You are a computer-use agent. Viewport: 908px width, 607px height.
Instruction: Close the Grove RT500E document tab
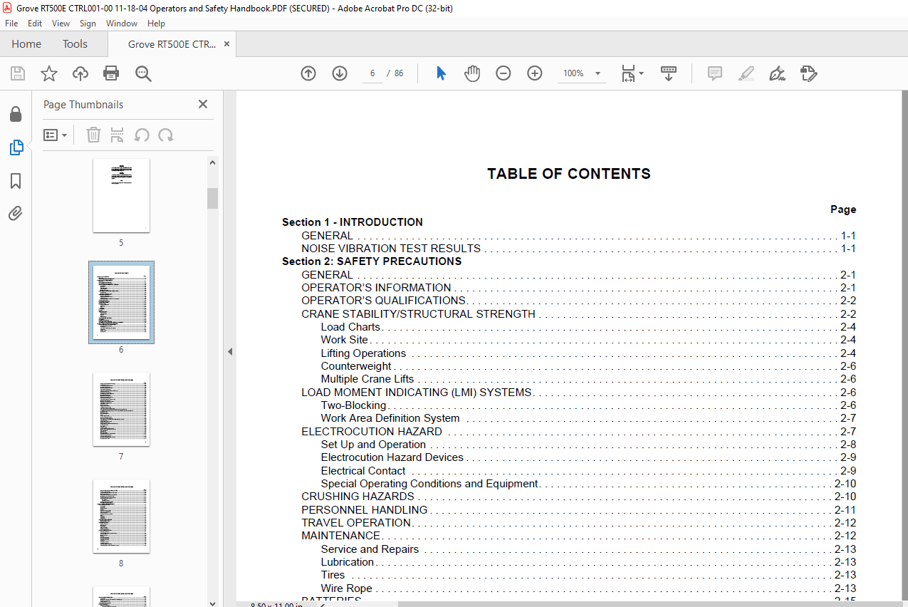click(x=226, y=44)
